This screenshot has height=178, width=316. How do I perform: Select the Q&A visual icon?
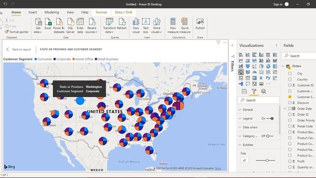pos(248,84)
